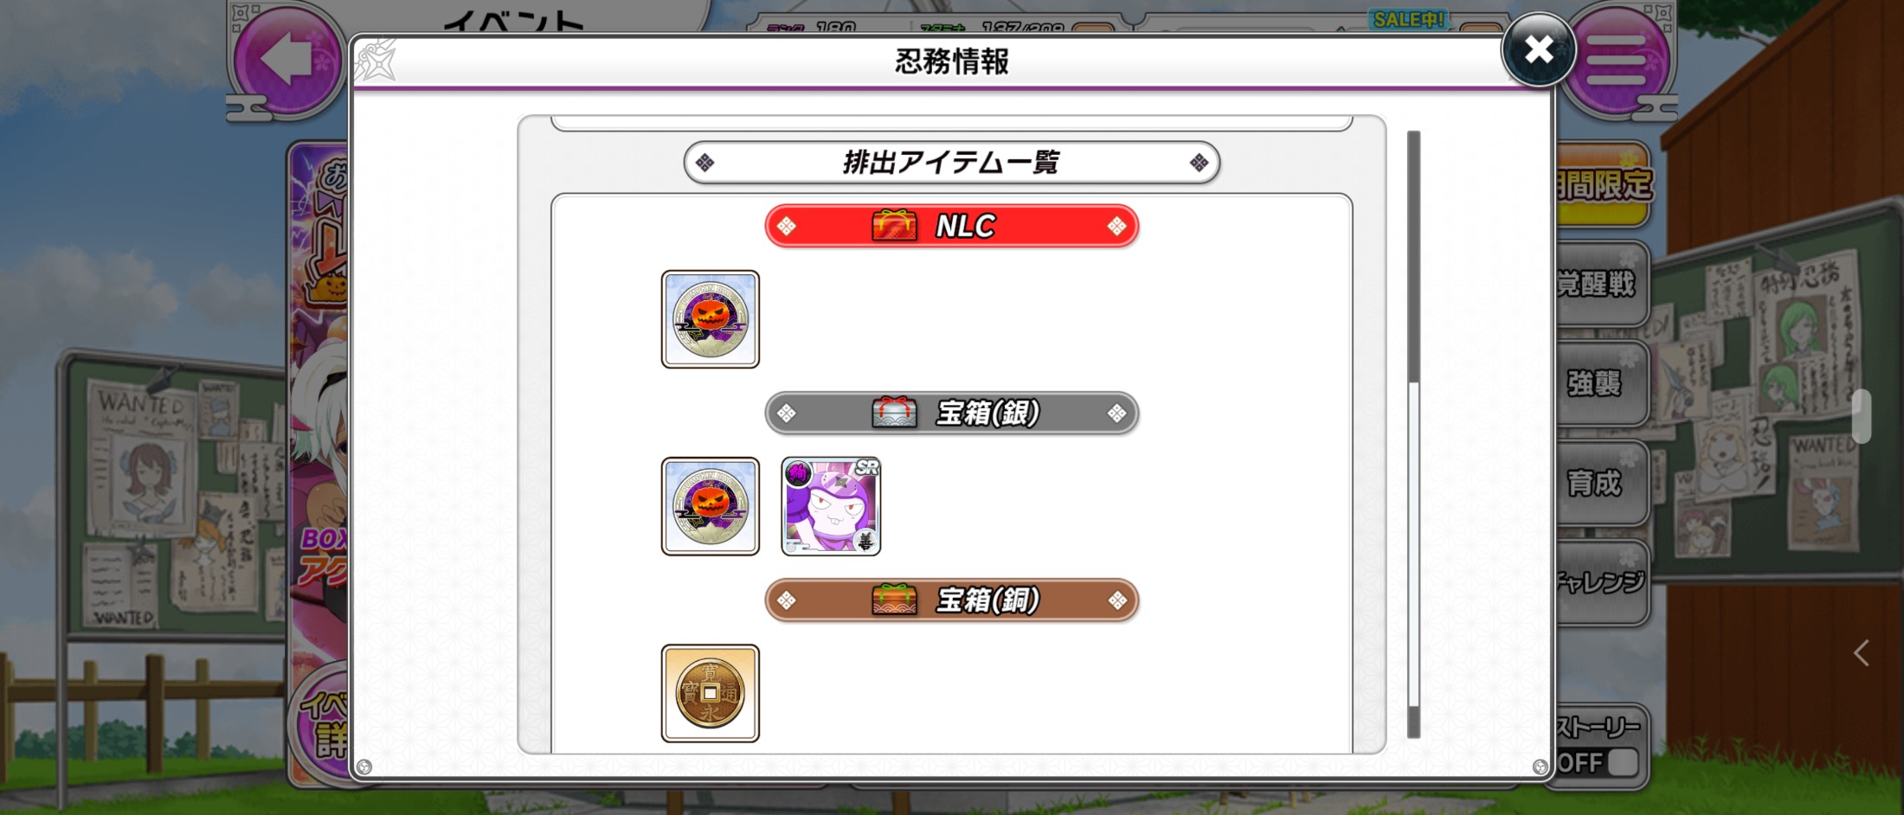Click the bronze 宝箱(銅) header
This screenshot has height=815, width=1904.
coord(952,600)
